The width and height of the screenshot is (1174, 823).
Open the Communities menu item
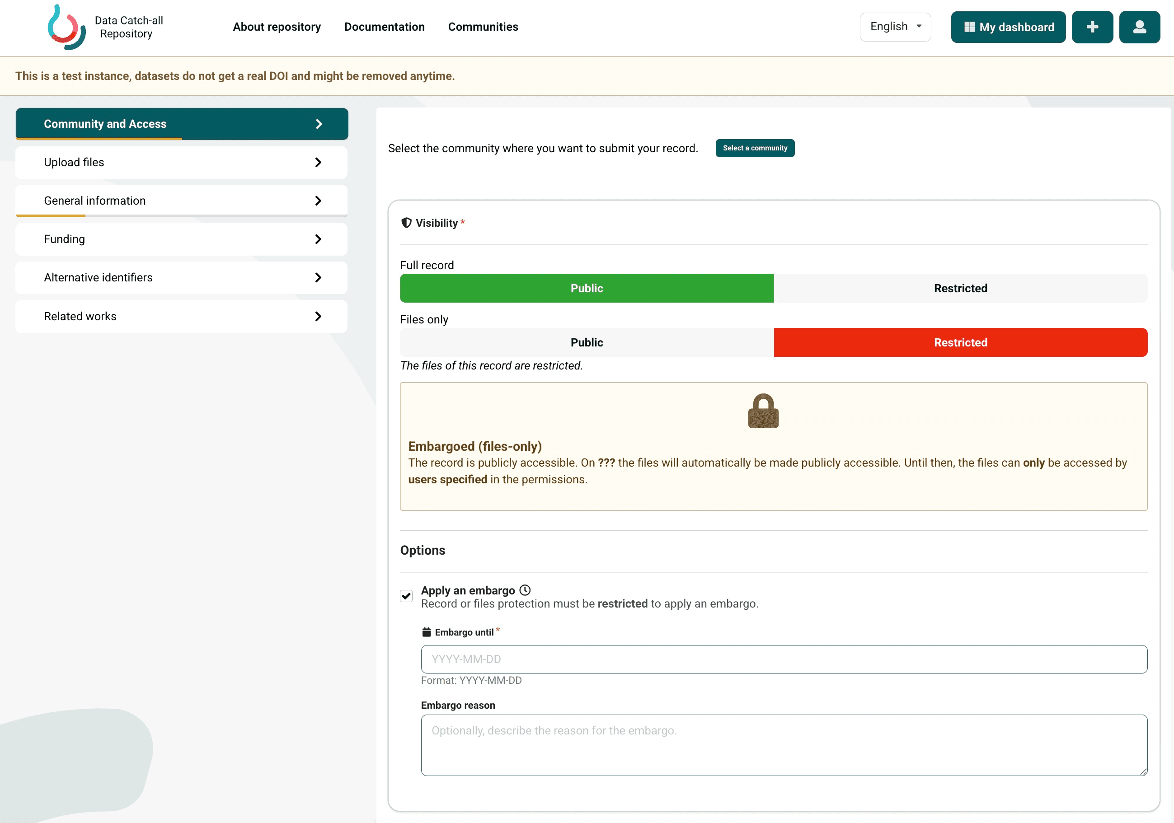pyautogui.click(x=483, y=27)
